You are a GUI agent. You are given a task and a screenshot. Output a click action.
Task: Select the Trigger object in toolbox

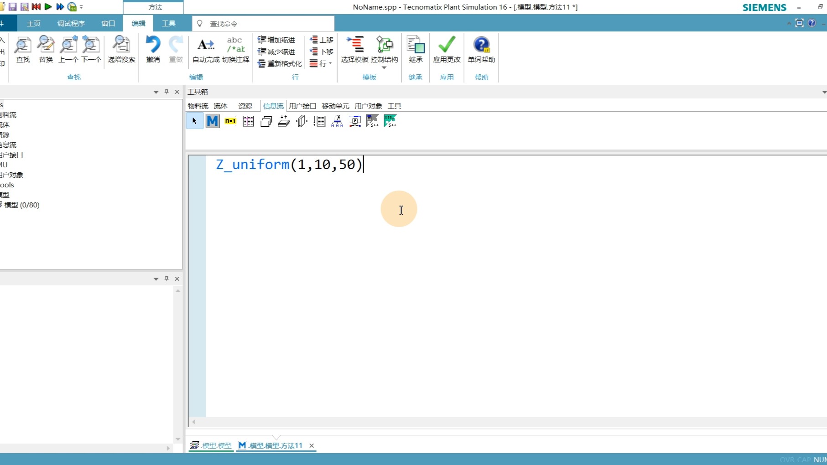pyautogui.click(x=337, y=121)
